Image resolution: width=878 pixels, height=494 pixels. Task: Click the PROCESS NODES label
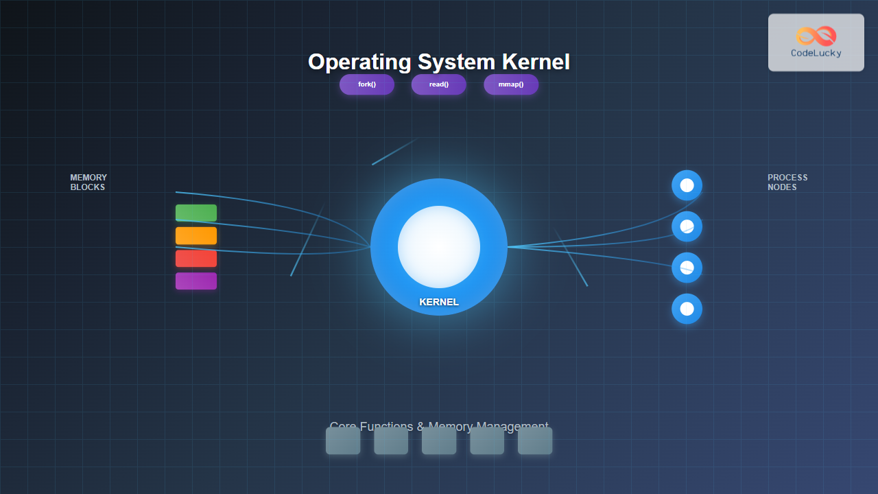click(x=787, y=183)
